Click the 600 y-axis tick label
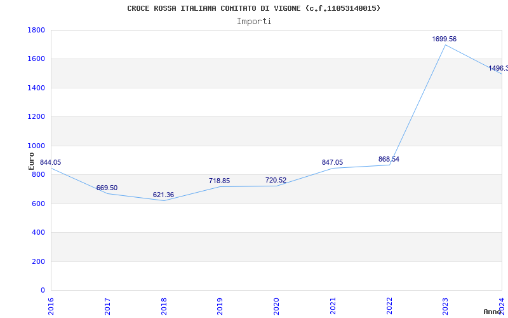The width and height of the screenshot is (508, 318). tap(39, 204)
